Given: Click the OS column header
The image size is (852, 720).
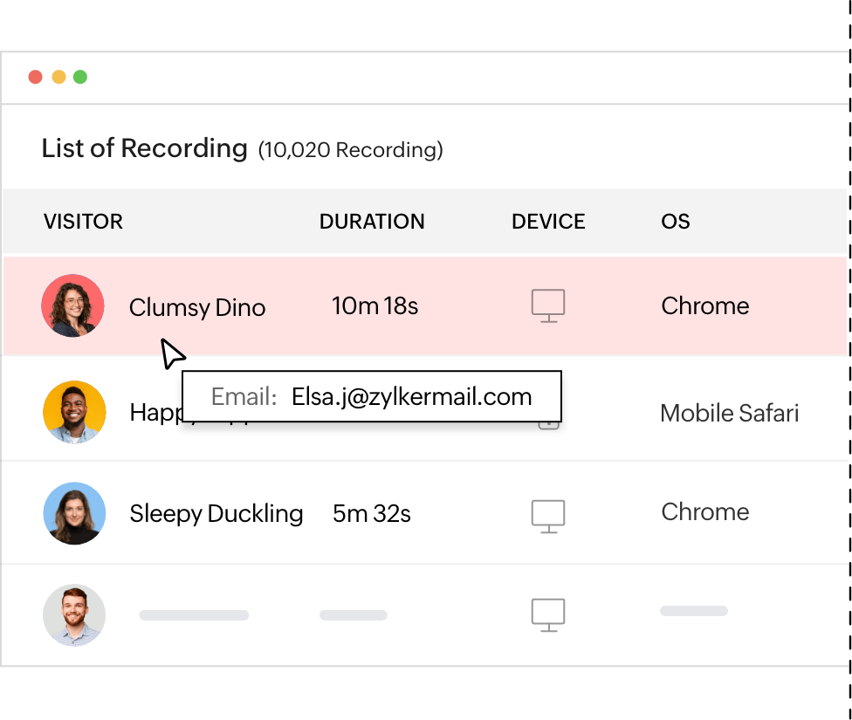Looking at the screenshot, I should coord(676,222).
